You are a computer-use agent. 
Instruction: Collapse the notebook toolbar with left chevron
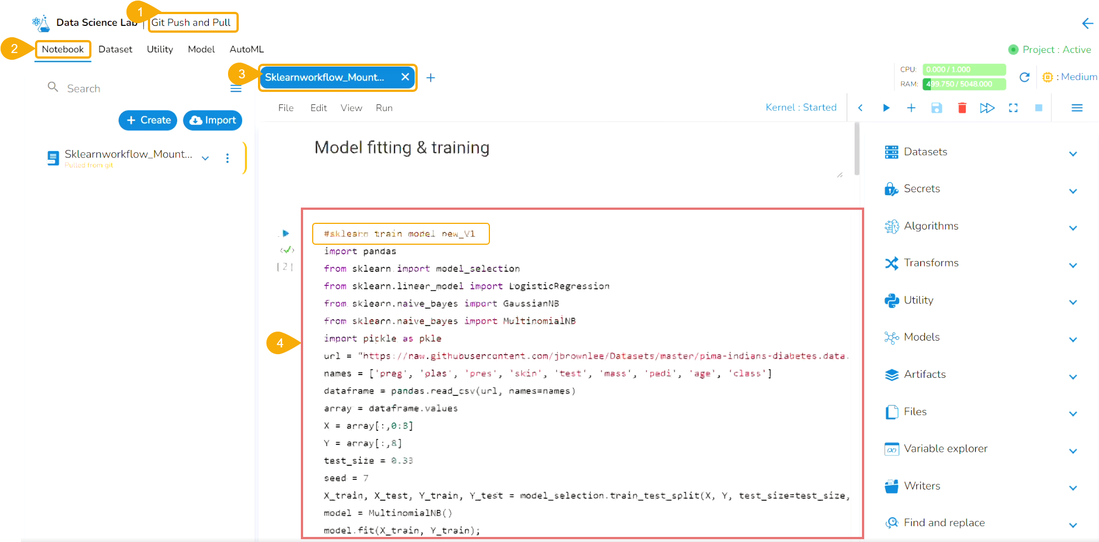pos(860,108)
